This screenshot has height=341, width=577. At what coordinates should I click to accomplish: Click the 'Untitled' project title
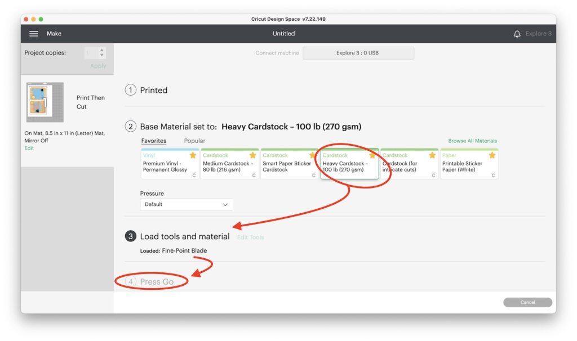[284, 33]
